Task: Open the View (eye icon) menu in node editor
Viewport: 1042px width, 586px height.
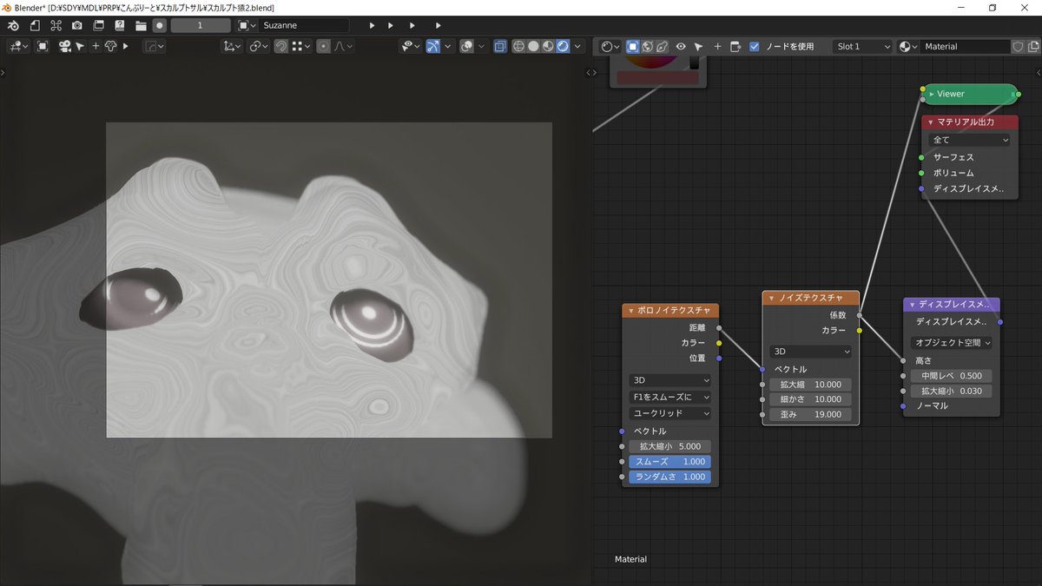Action: click(681, 47)
